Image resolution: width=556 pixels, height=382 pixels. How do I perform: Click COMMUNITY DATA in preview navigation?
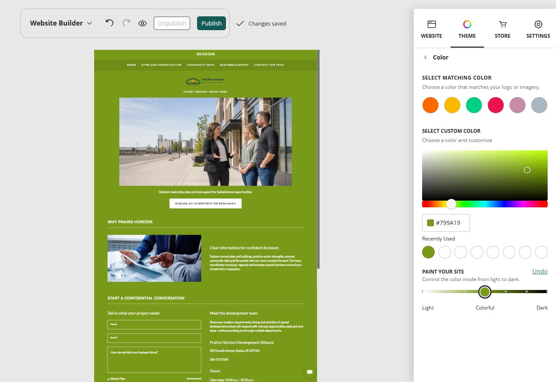[x=201, y=65]
